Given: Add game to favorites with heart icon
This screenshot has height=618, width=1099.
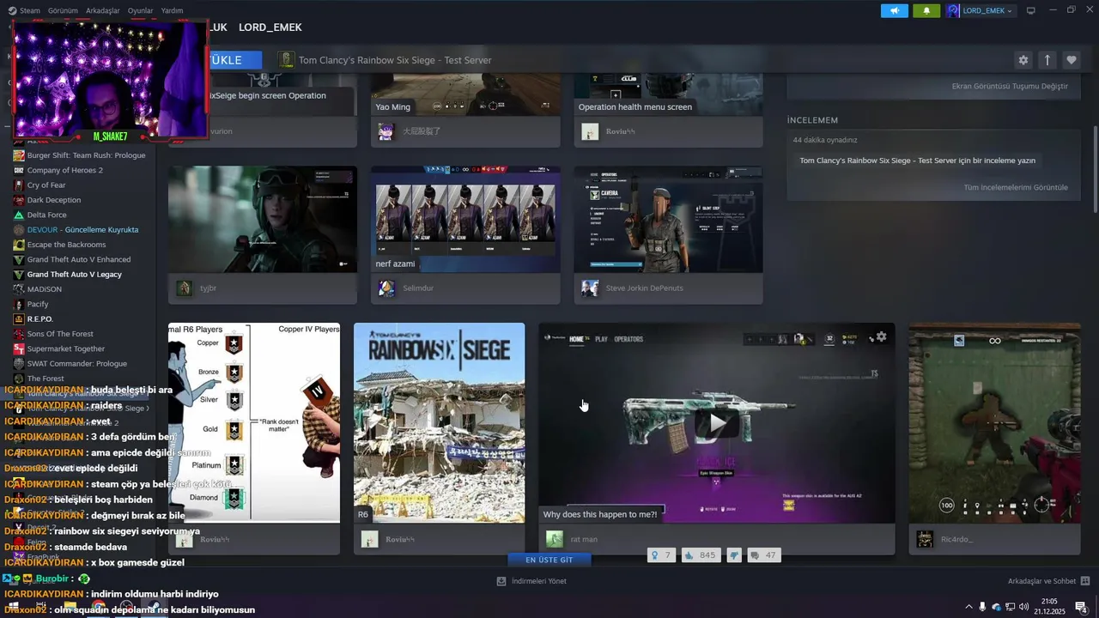Looking at the screenshot, I should [x=1071, y=60].
